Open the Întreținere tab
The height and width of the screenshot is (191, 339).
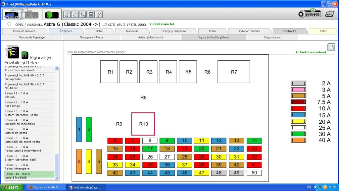66,31
